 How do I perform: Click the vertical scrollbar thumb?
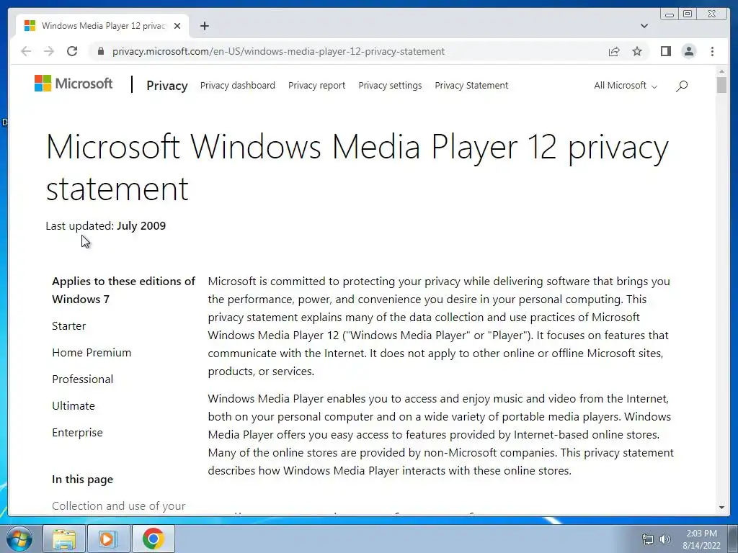(721, 85)
